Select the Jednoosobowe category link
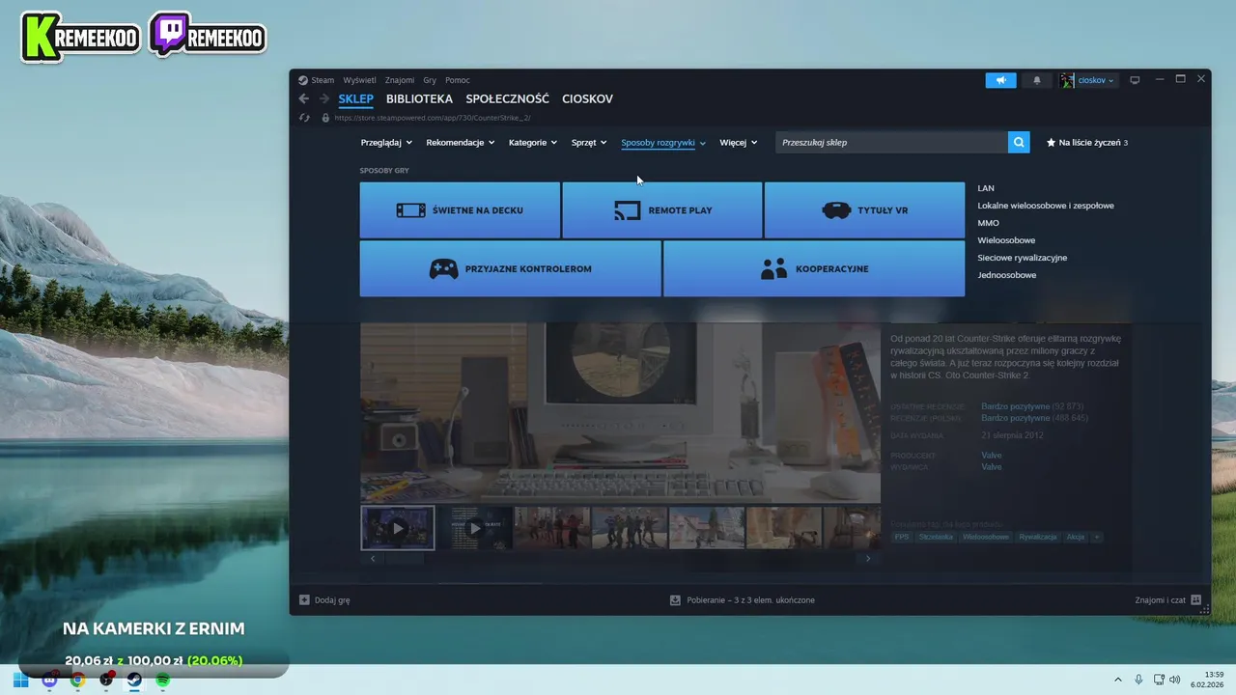 [x=1007, y=275]
